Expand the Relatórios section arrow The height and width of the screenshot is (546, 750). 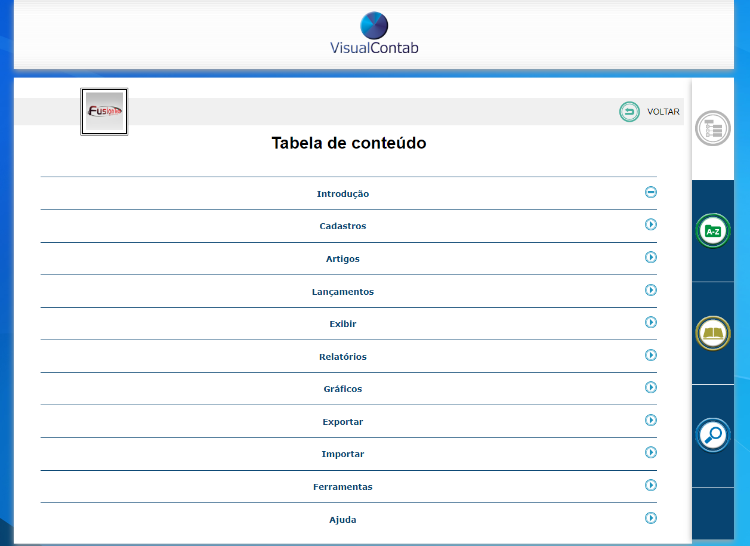[x=650, y=355]
